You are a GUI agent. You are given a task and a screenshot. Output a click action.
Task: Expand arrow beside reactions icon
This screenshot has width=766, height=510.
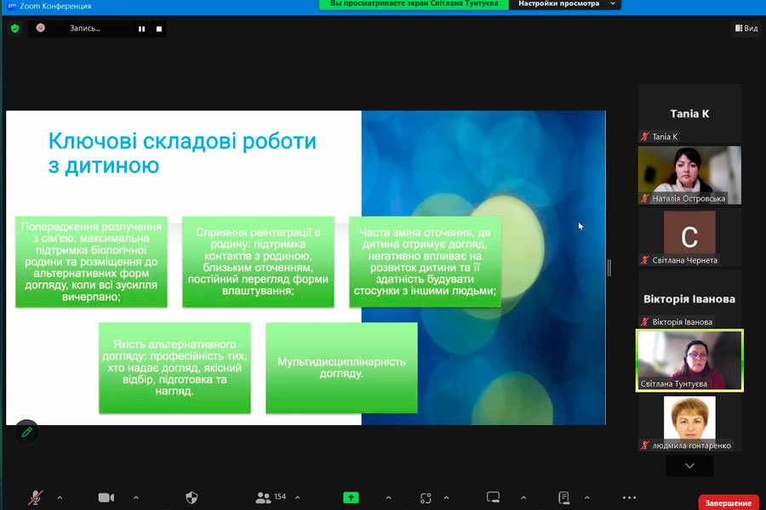446,498
